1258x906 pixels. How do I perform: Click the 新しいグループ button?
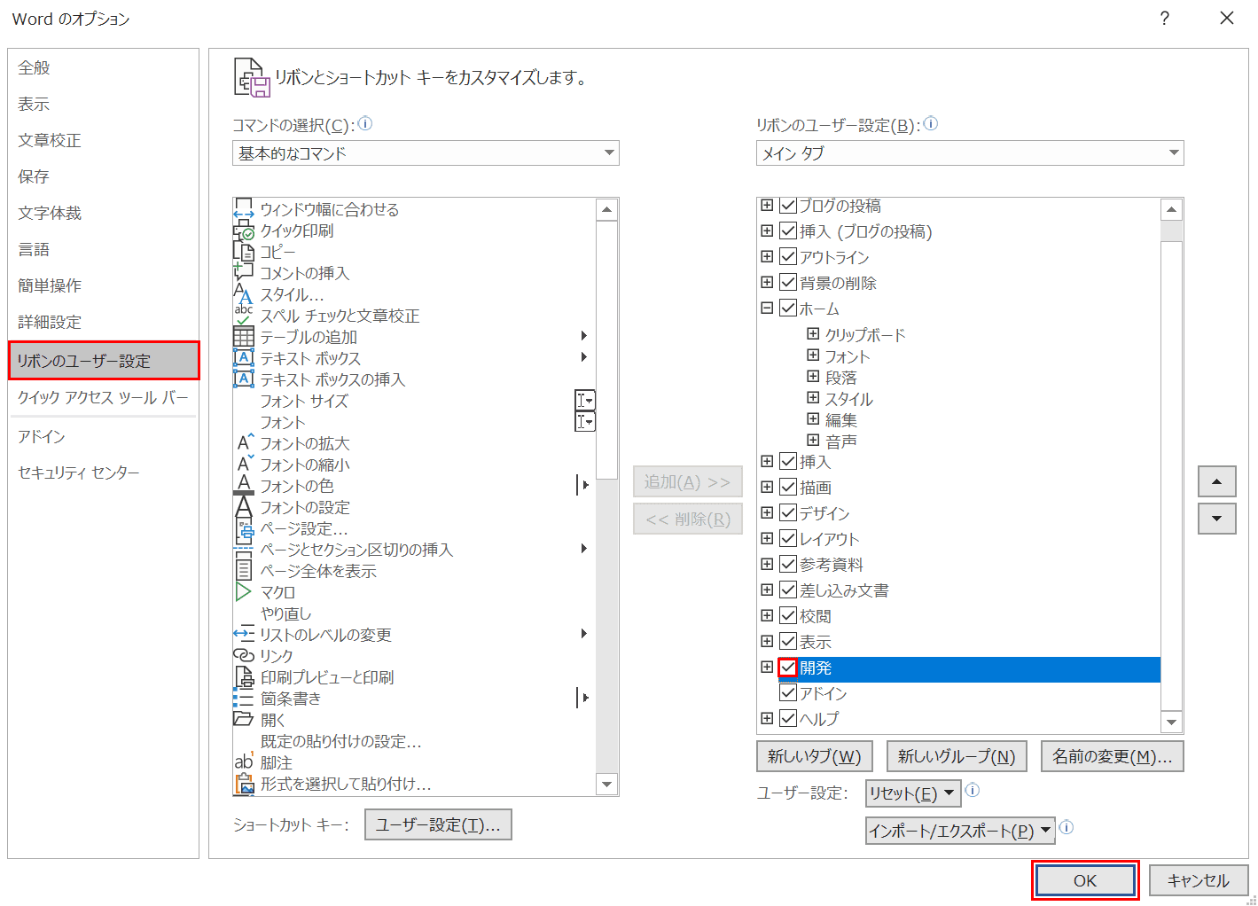[957, 757]
